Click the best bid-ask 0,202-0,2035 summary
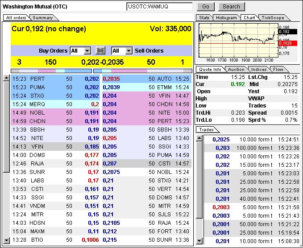 tap(103, 62)
